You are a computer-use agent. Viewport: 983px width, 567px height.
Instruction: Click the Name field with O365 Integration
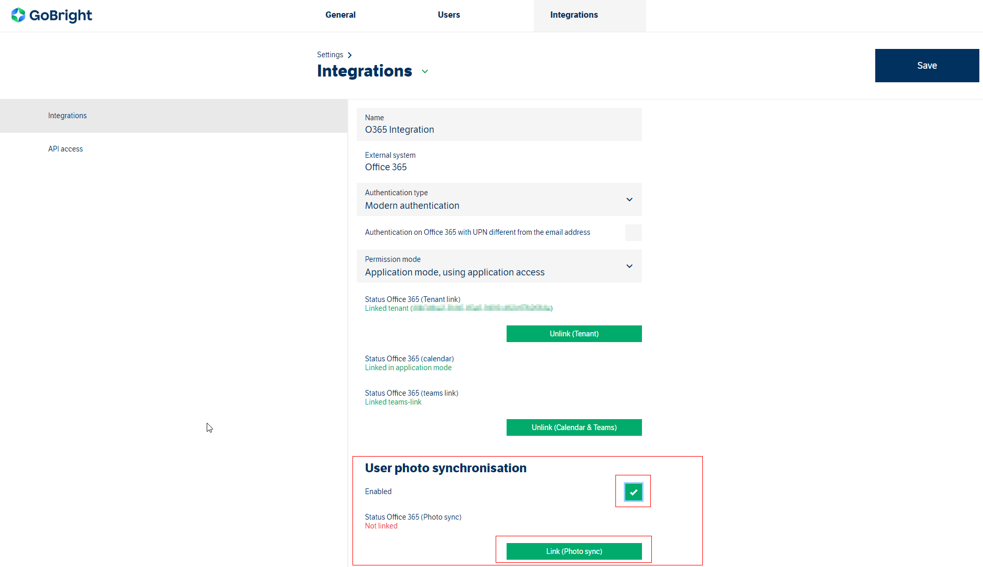(x=499, y=125)
